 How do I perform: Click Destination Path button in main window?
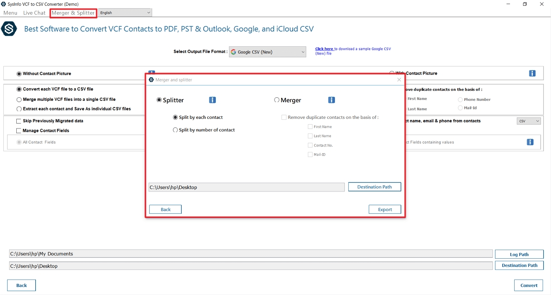519,265
